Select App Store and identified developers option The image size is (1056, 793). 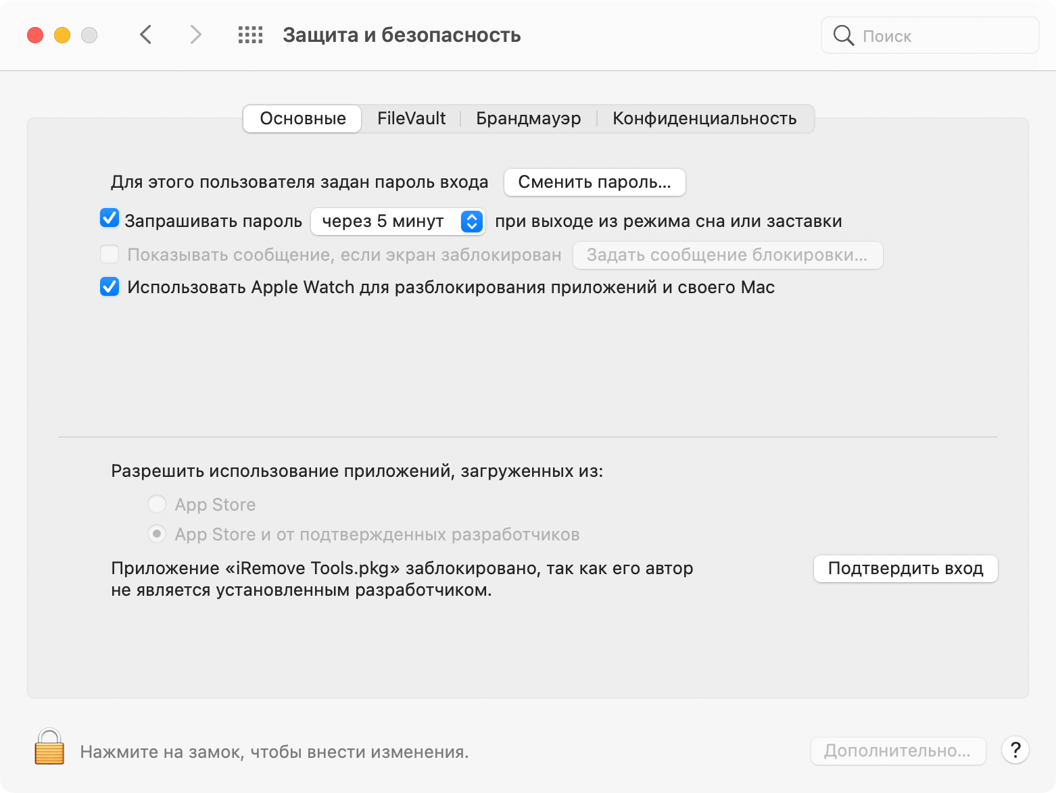pos(157,534)
